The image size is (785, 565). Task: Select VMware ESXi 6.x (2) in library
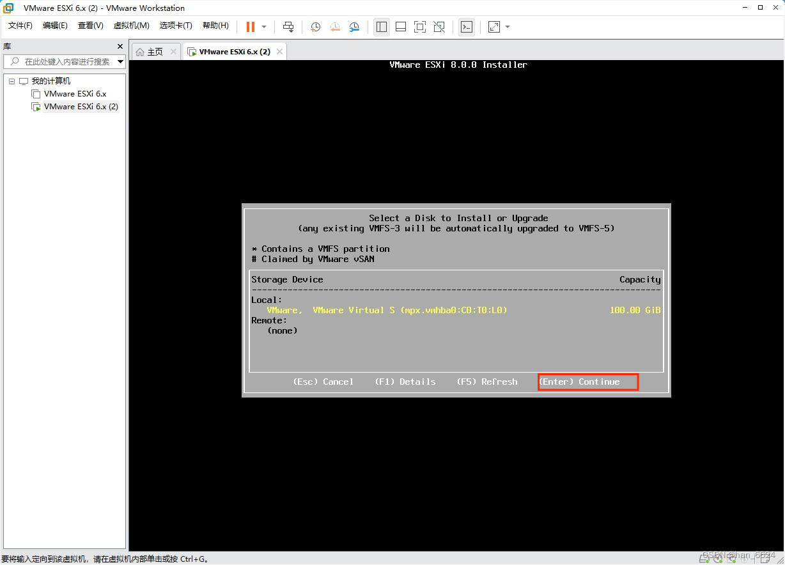pyautogui.click(x=81, y=107)
